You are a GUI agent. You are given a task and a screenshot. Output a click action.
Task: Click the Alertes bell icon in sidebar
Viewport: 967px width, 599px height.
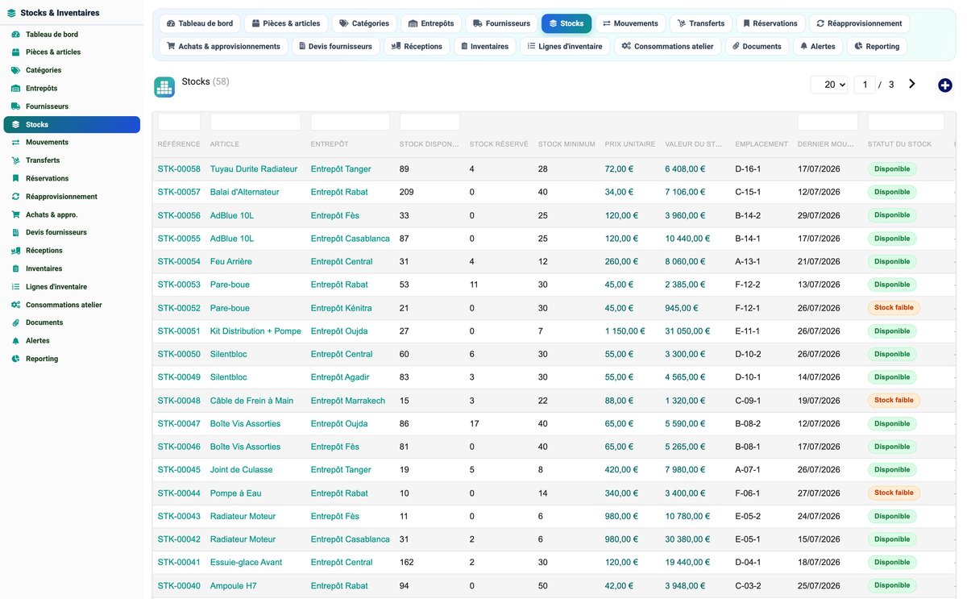[x=15, y=341]
